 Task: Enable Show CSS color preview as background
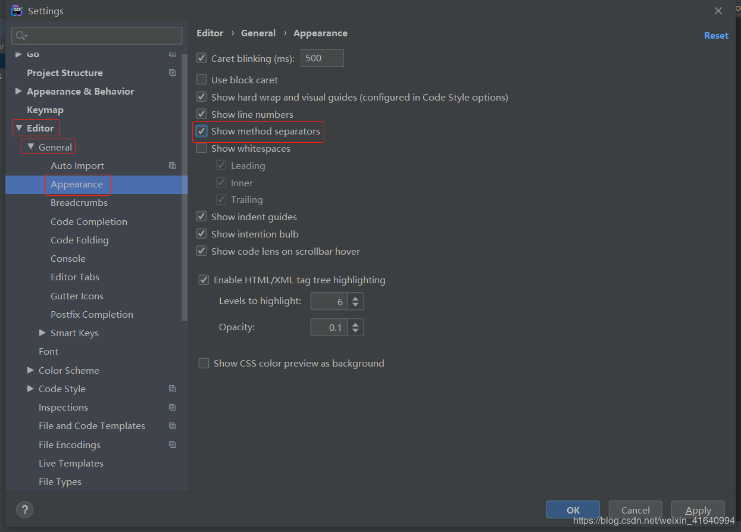204,363
